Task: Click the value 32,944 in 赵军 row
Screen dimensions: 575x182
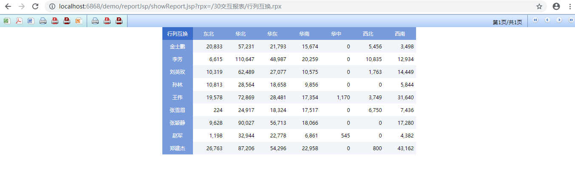Action: click(246, 135)
